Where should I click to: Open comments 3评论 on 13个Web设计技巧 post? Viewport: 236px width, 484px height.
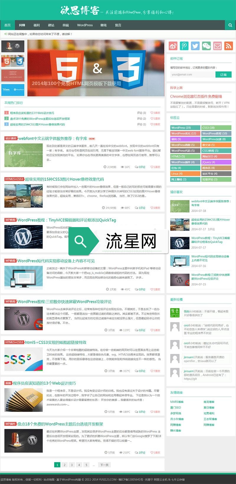140,412
